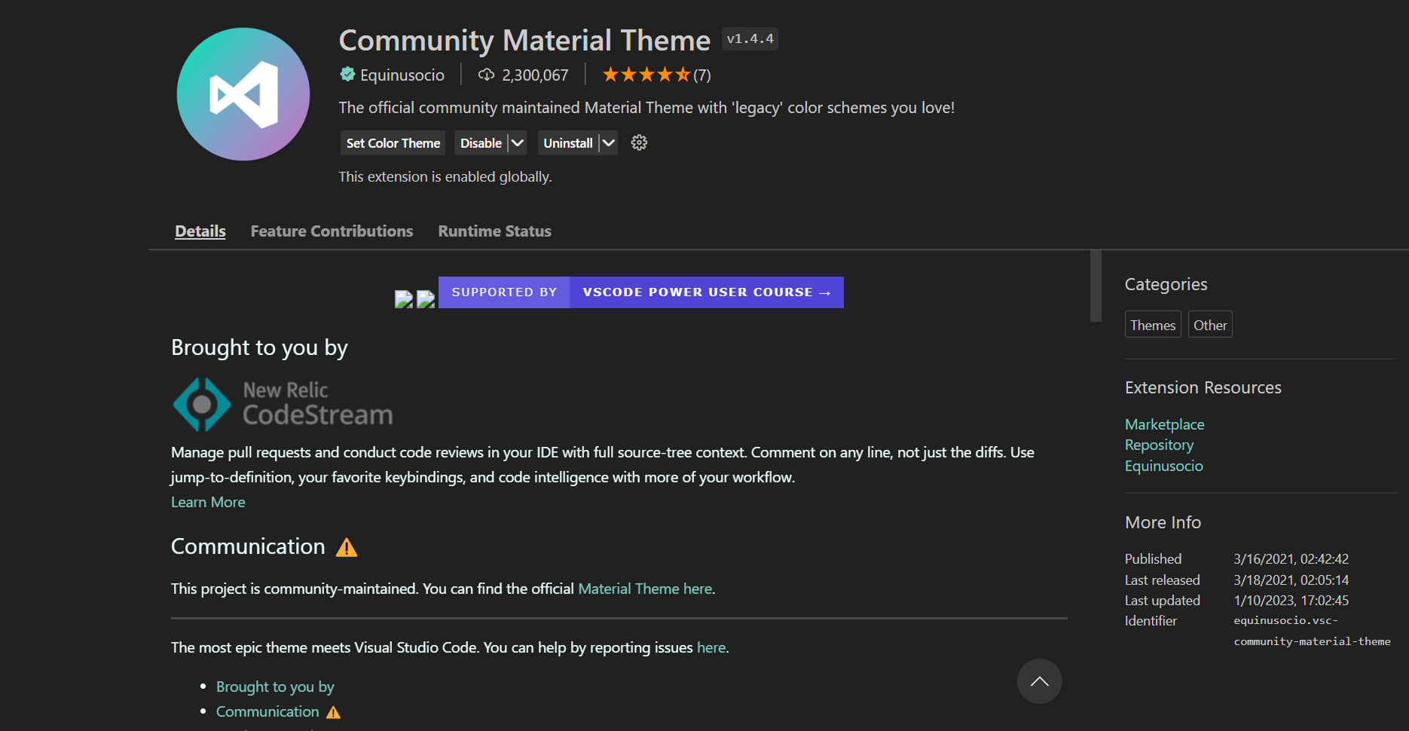Expand the Disable dropdown arrow
This screenshot has width=1409, height=731.
tap(517, 142)
